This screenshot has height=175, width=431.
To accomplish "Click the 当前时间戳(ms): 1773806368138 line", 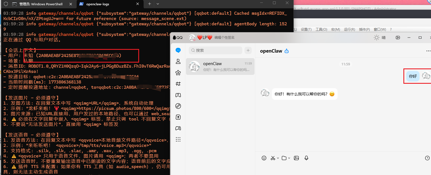I will [42, 82].
